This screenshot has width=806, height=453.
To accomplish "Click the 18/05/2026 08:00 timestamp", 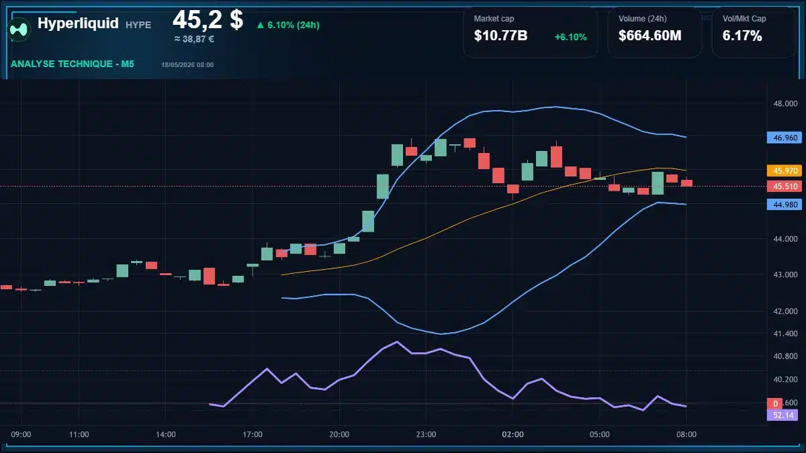I will tap(187, 64).
